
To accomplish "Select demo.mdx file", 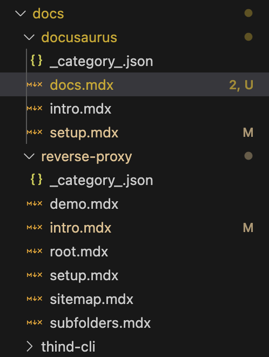I will (x=134, y=203).
